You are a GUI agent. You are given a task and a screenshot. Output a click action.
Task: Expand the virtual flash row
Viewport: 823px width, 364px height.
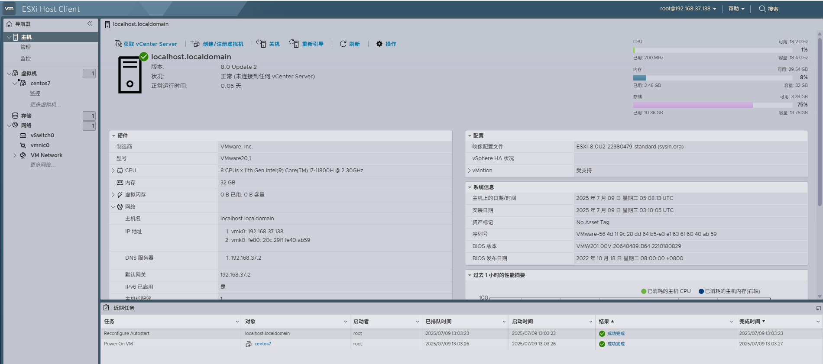[113, 195]
